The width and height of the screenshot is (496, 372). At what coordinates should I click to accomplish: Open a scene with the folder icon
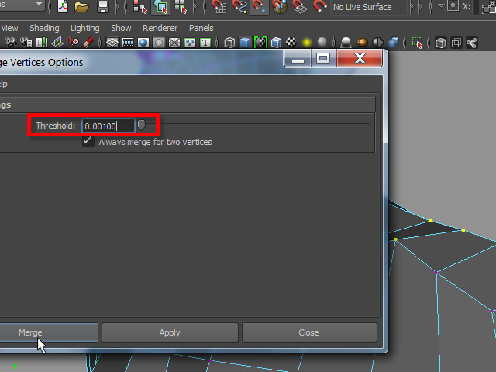[x=81, y=7]
